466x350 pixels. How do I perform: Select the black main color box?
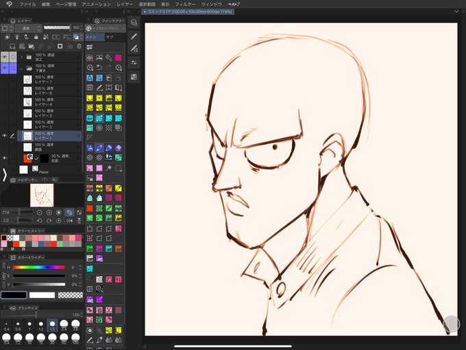14,295
